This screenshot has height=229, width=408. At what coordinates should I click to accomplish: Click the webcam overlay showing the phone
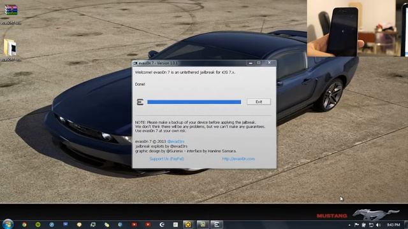click(357, 28)
